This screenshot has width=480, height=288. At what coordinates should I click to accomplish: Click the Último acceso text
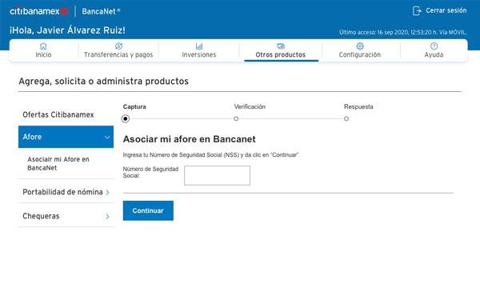403,33
